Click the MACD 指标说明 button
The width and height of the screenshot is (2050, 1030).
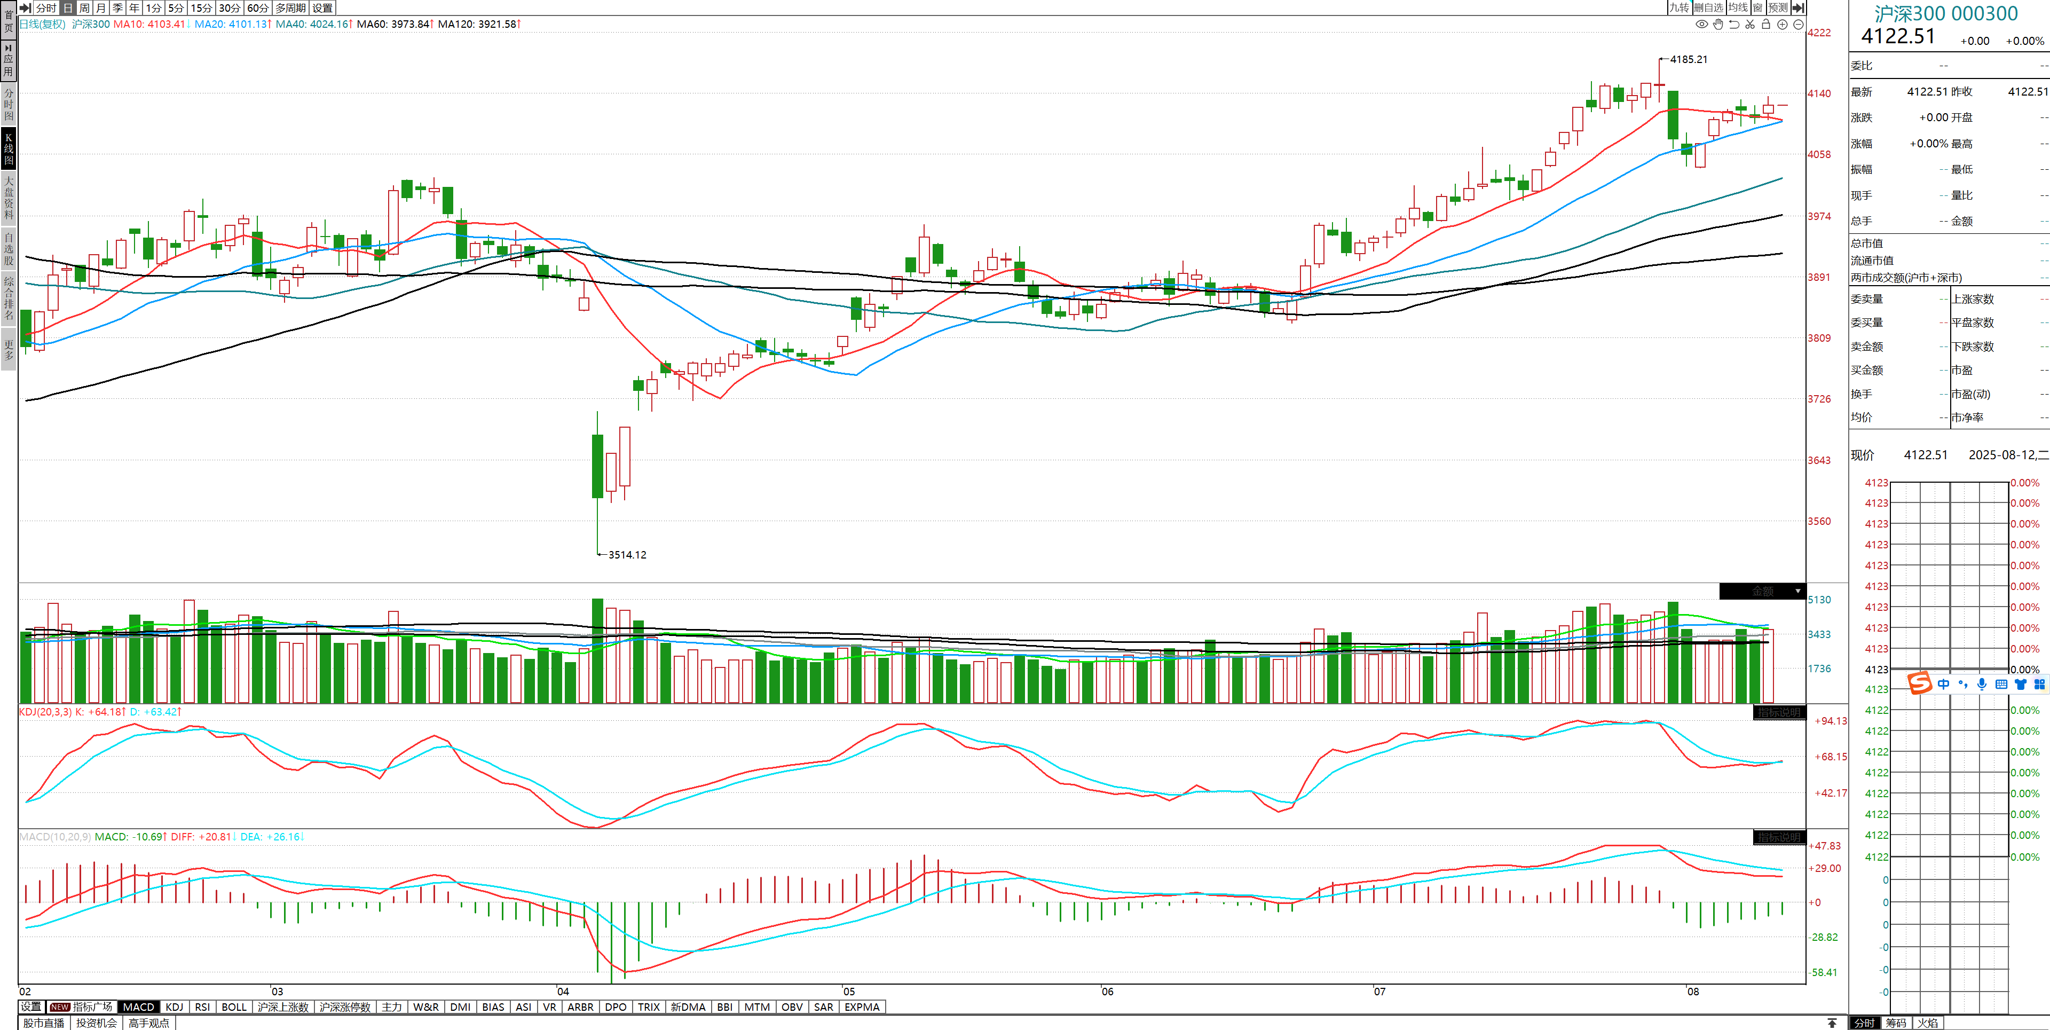click(x=1779, y=837)
